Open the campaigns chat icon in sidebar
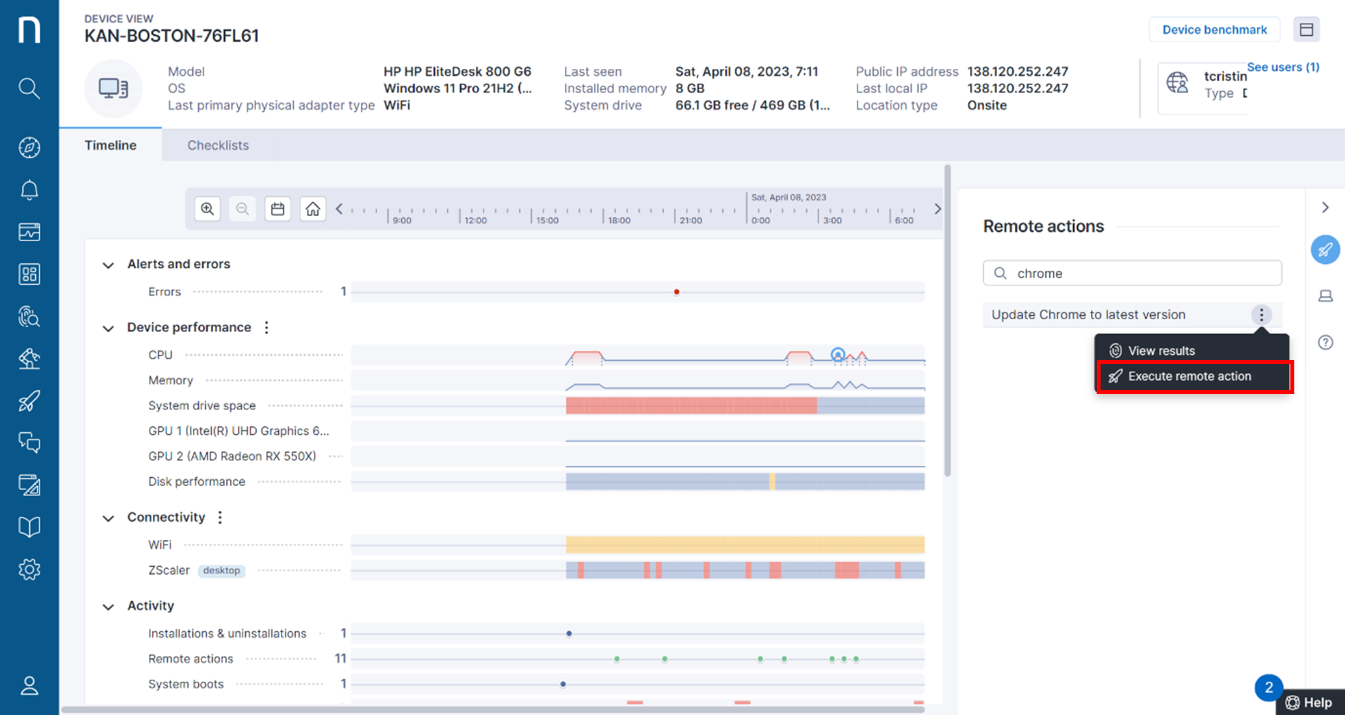The height and width of the screenshot is (715, 1345). (29, 443)
